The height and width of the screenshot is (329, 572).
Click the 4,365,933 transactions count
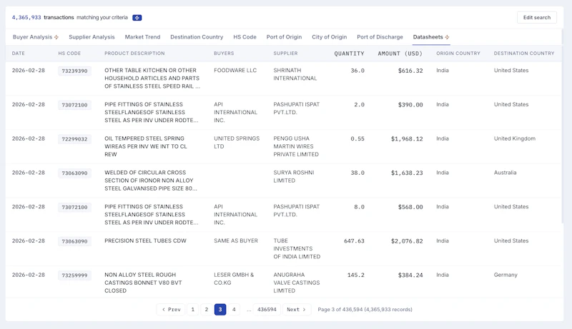[26, 17]
